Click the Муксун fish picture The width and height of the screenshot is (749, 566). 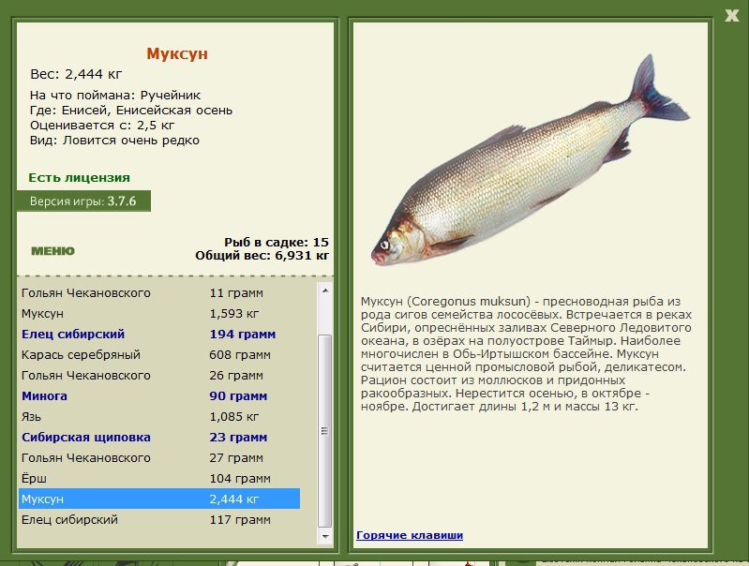click(531, 160)
